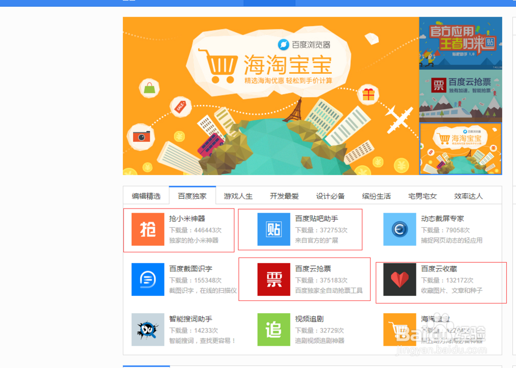This screenshot has width=516, height=368.
Task: Switch to the 编辑精选 tab
Action: [x=147, y=196]
